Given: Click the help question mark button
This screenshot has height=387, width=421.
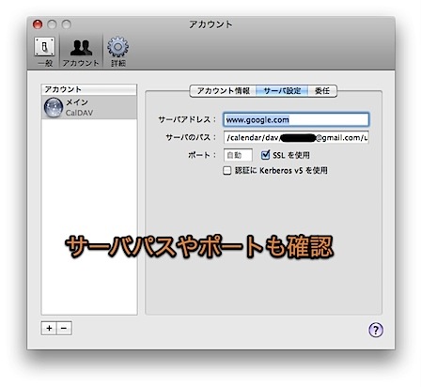Looking at the screenshot, I should point(376,330).
